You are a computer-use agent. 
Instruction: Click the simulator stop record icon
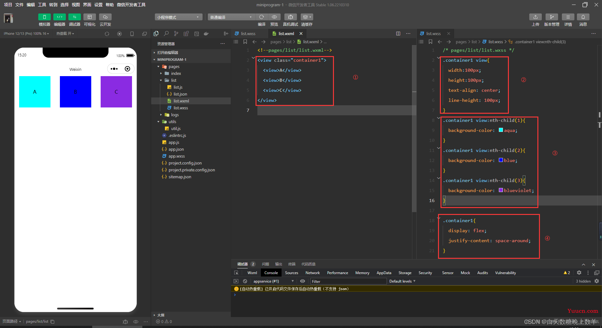point(119,34)
